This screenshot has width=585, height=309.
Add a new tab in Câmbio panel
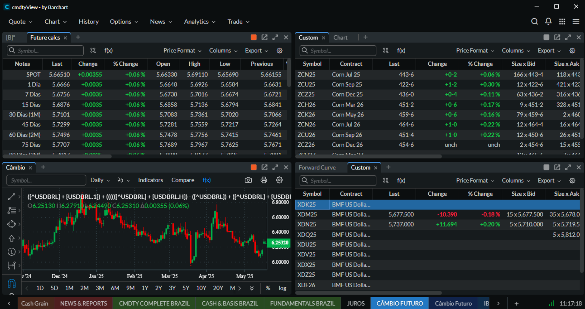(43, 167)
